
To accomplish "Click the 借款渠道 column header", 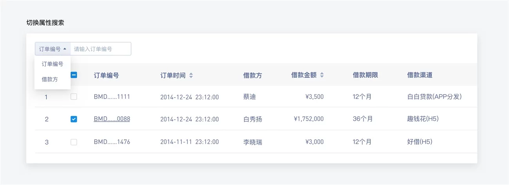I will click(419, 75).
